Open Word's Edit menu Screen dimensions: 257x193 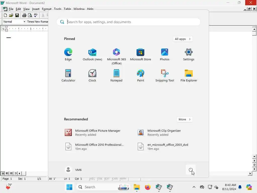pyautogui.click(x=18, y=9)
